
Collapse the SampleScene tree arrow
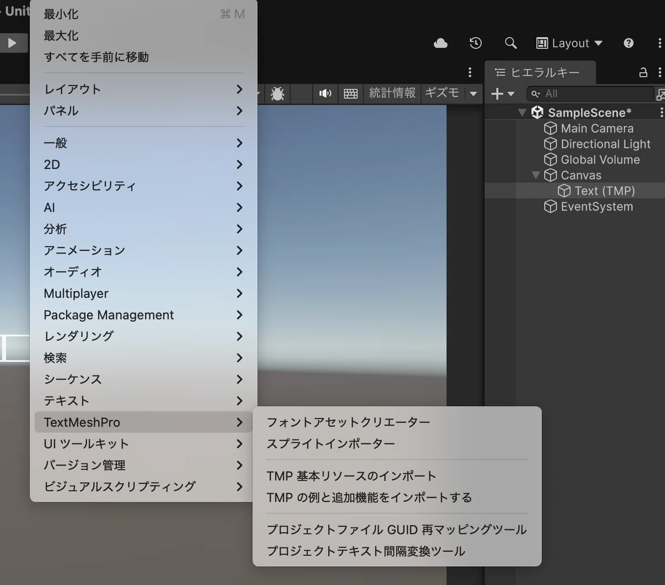click(x=521, y=113)
